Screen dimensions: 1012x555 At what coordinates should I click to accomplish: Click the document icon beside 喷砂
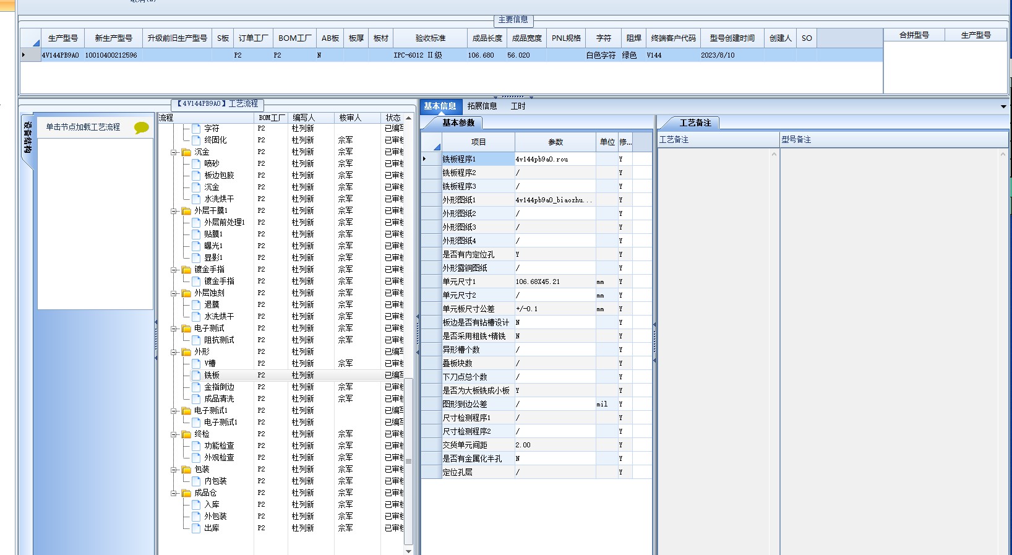click(196, 163)
